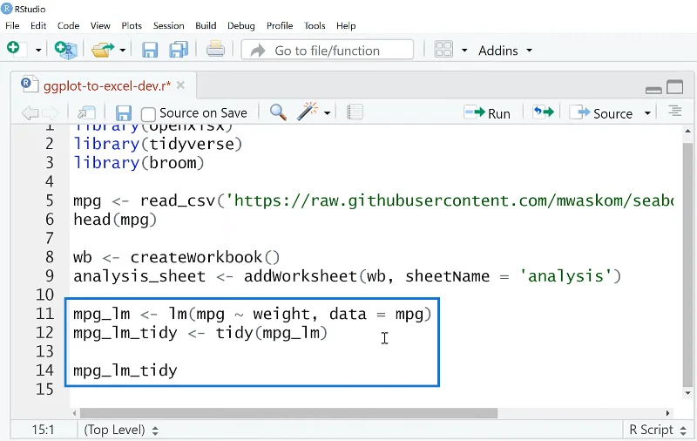
Task: Click the New File plus icon
Action: [x=13, y=48]
